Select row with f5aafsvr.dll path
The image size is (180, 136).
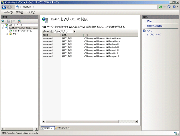[90, 45]
